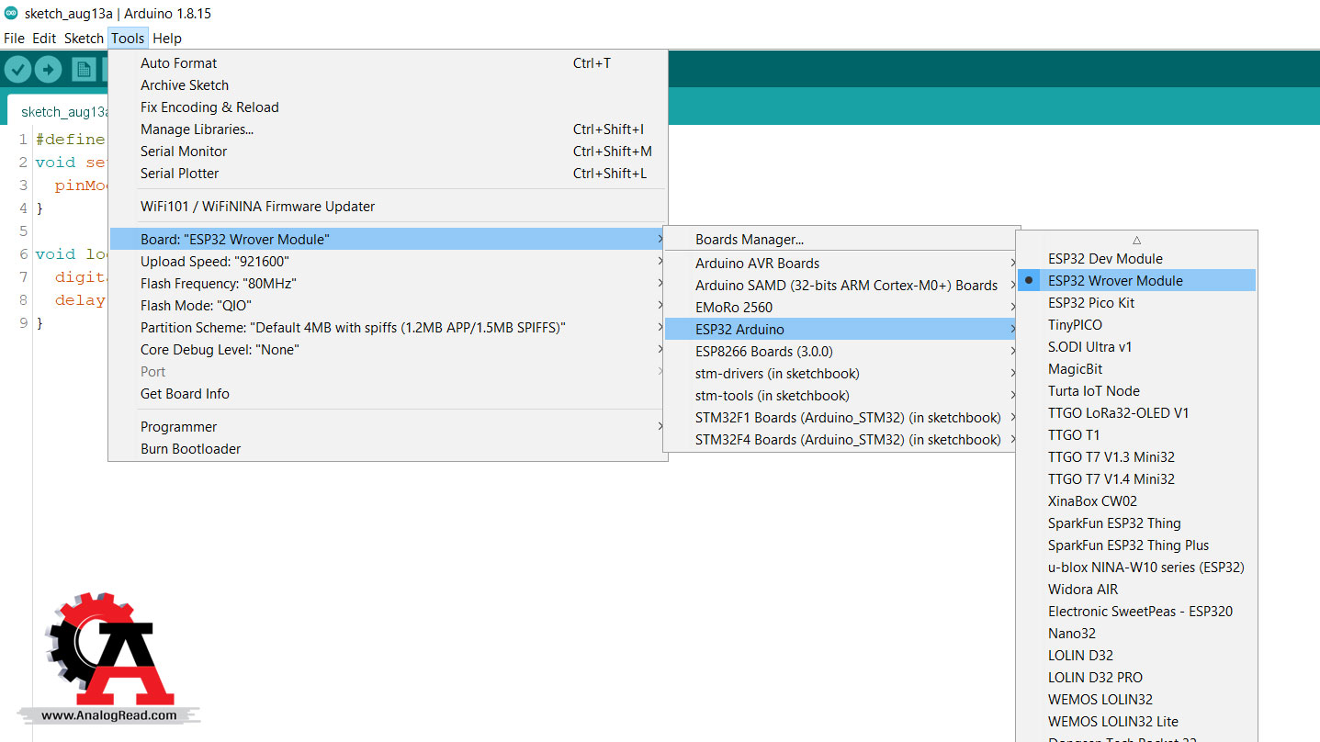Viewport: 1320px width, 742px height.
Task: Choose the WEMOS LOLIN32 Lite board
Action: coord(1136,722)
